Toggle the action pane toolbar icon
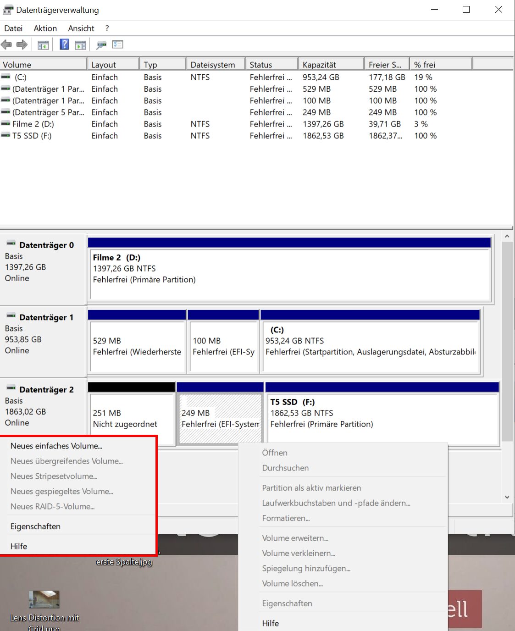The width and height of the screenshot is (515, 631). pyautogui.click(x=80, y=45)
